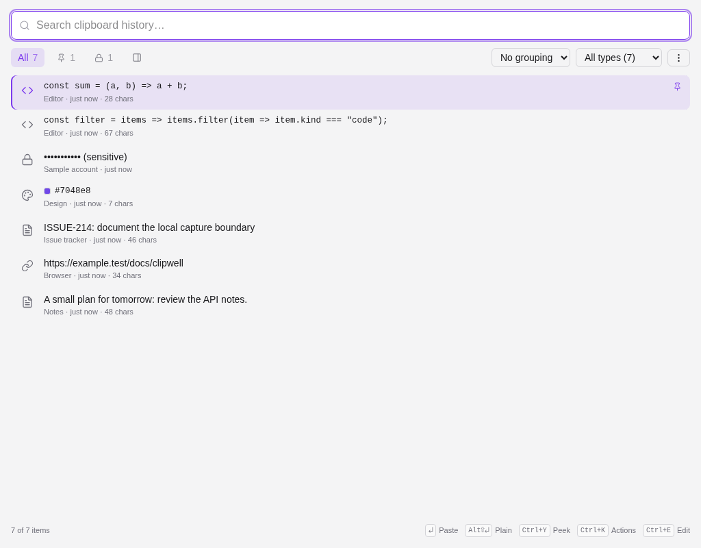Click the document icon beside the ISSUE-214 entry
The image size is (701, 548).
(27, 230)
